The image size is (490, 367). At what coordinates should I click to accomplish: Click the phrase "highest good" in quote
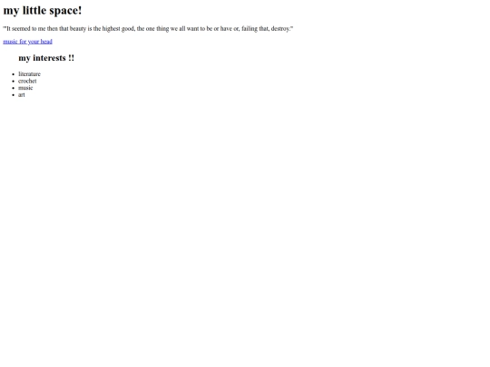point(119,29)
